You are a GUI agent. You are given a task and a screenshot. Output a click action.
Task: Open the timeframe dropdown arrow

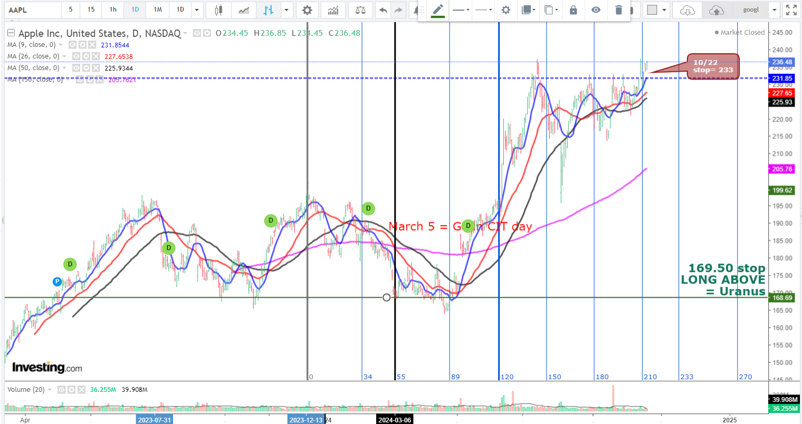click(x=197, y=10)
